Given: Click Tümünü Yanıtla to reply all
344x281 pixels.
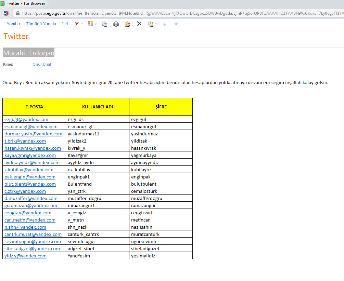Looking at the screenshot, I should pyautogui.click(x=41, y=24).
